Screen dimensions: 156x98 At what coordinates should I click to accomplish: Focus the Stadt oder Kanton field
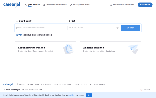[x=92, y=28]
